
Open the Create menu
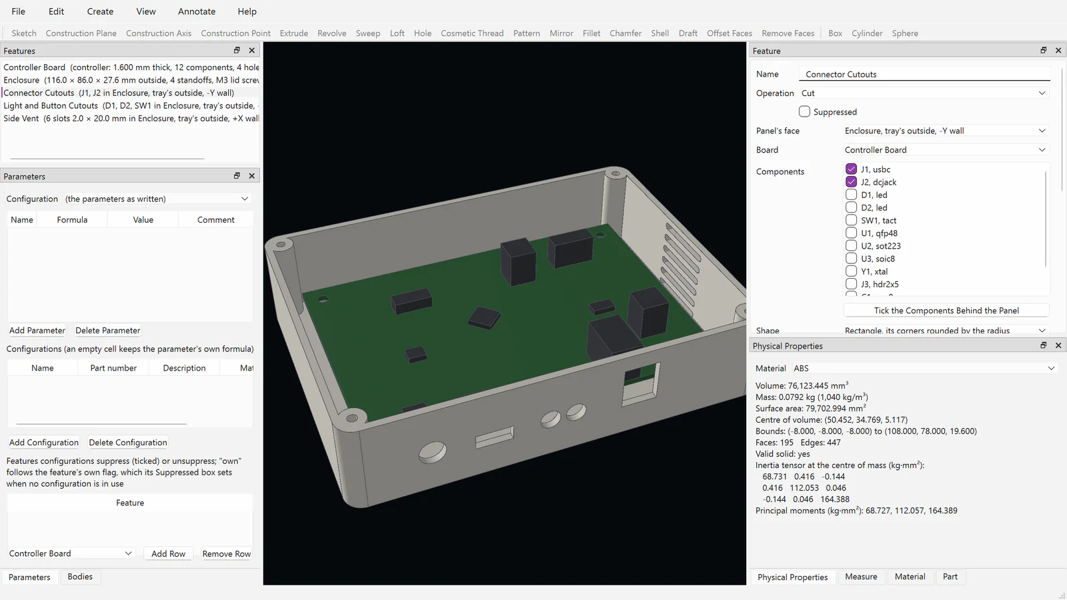point(100,11)
